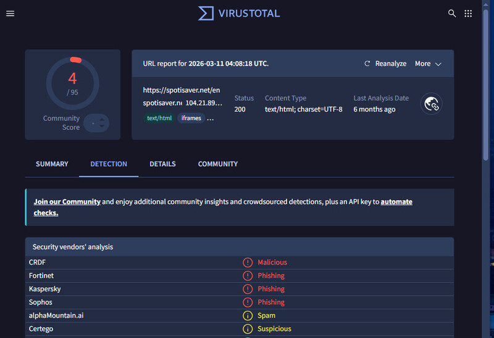Follow the Join our Community link
Image resolution: width=494 pixels, height=338 pixels.
(67, 202)
